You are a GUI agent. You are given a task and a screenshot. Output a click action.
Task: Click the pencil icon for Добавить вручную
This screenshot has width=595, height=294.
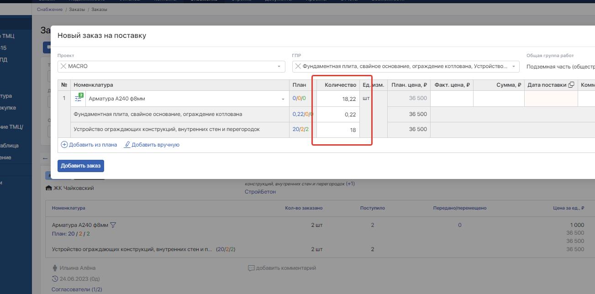pos(127,145)
